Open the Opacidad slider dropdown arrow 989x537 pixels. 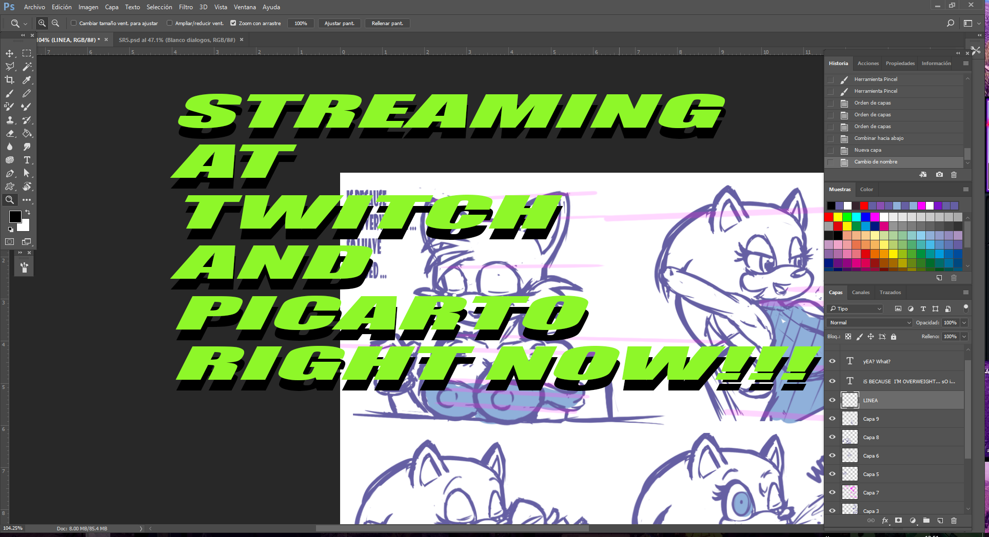964,323
